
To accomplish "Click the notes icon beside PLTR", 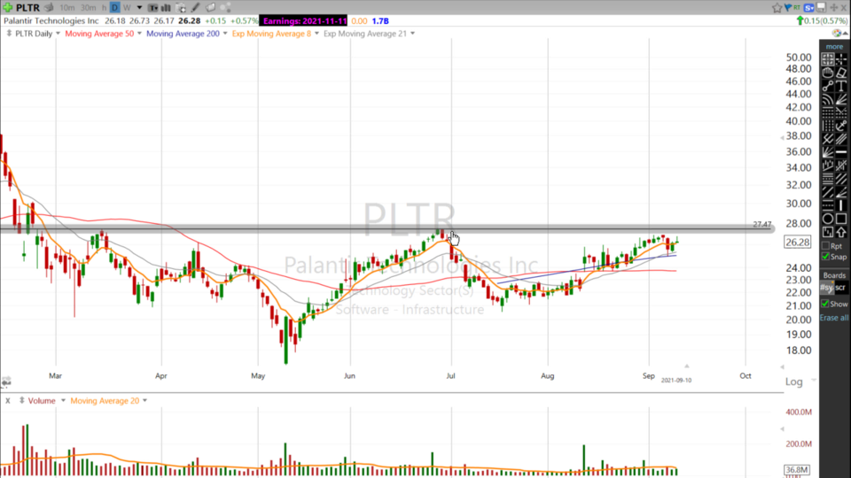I will point(49,8).
